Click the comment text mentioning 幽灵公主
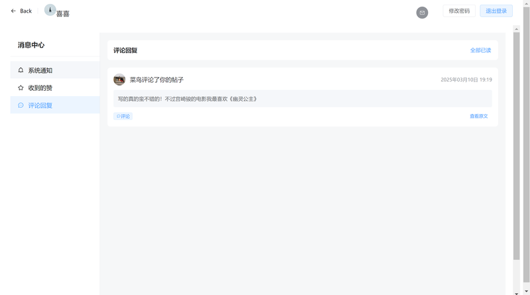This screenshot has width=530, height=295. pos(187,99)
